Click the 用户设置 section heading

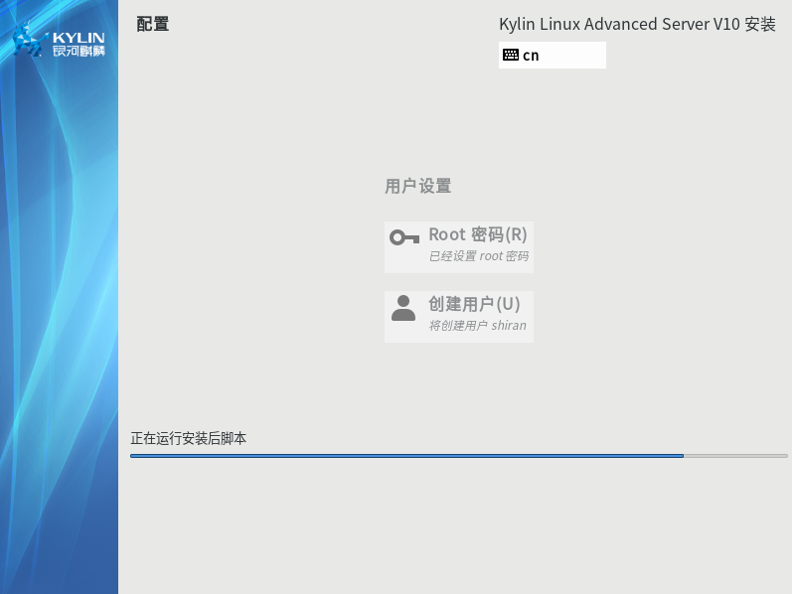417,186
